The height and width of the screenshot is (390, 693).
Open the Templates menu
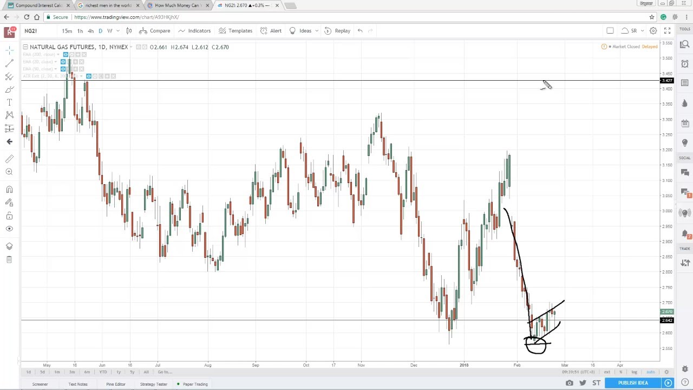[x=236, y=31]
